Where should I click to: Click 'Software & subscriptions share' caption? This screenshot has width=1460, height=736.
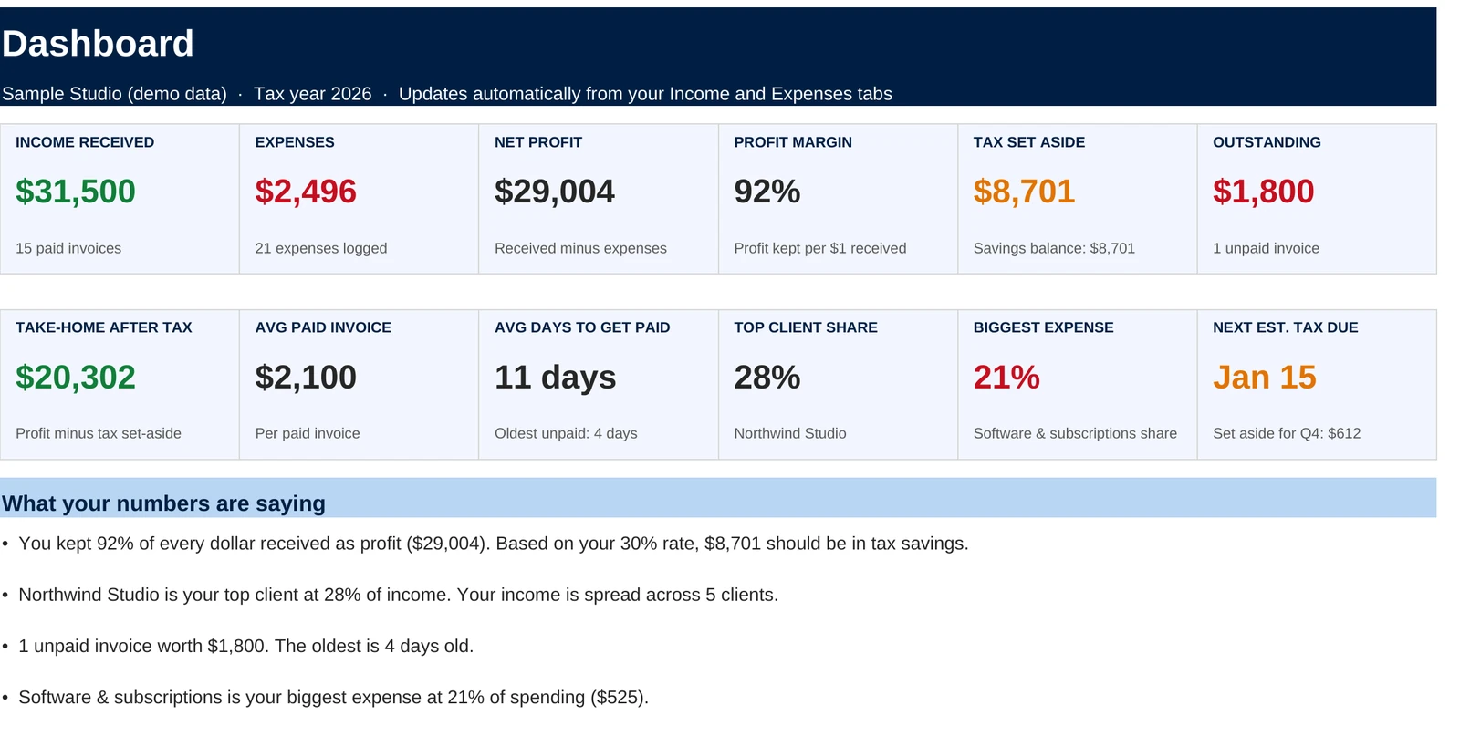1075,433
